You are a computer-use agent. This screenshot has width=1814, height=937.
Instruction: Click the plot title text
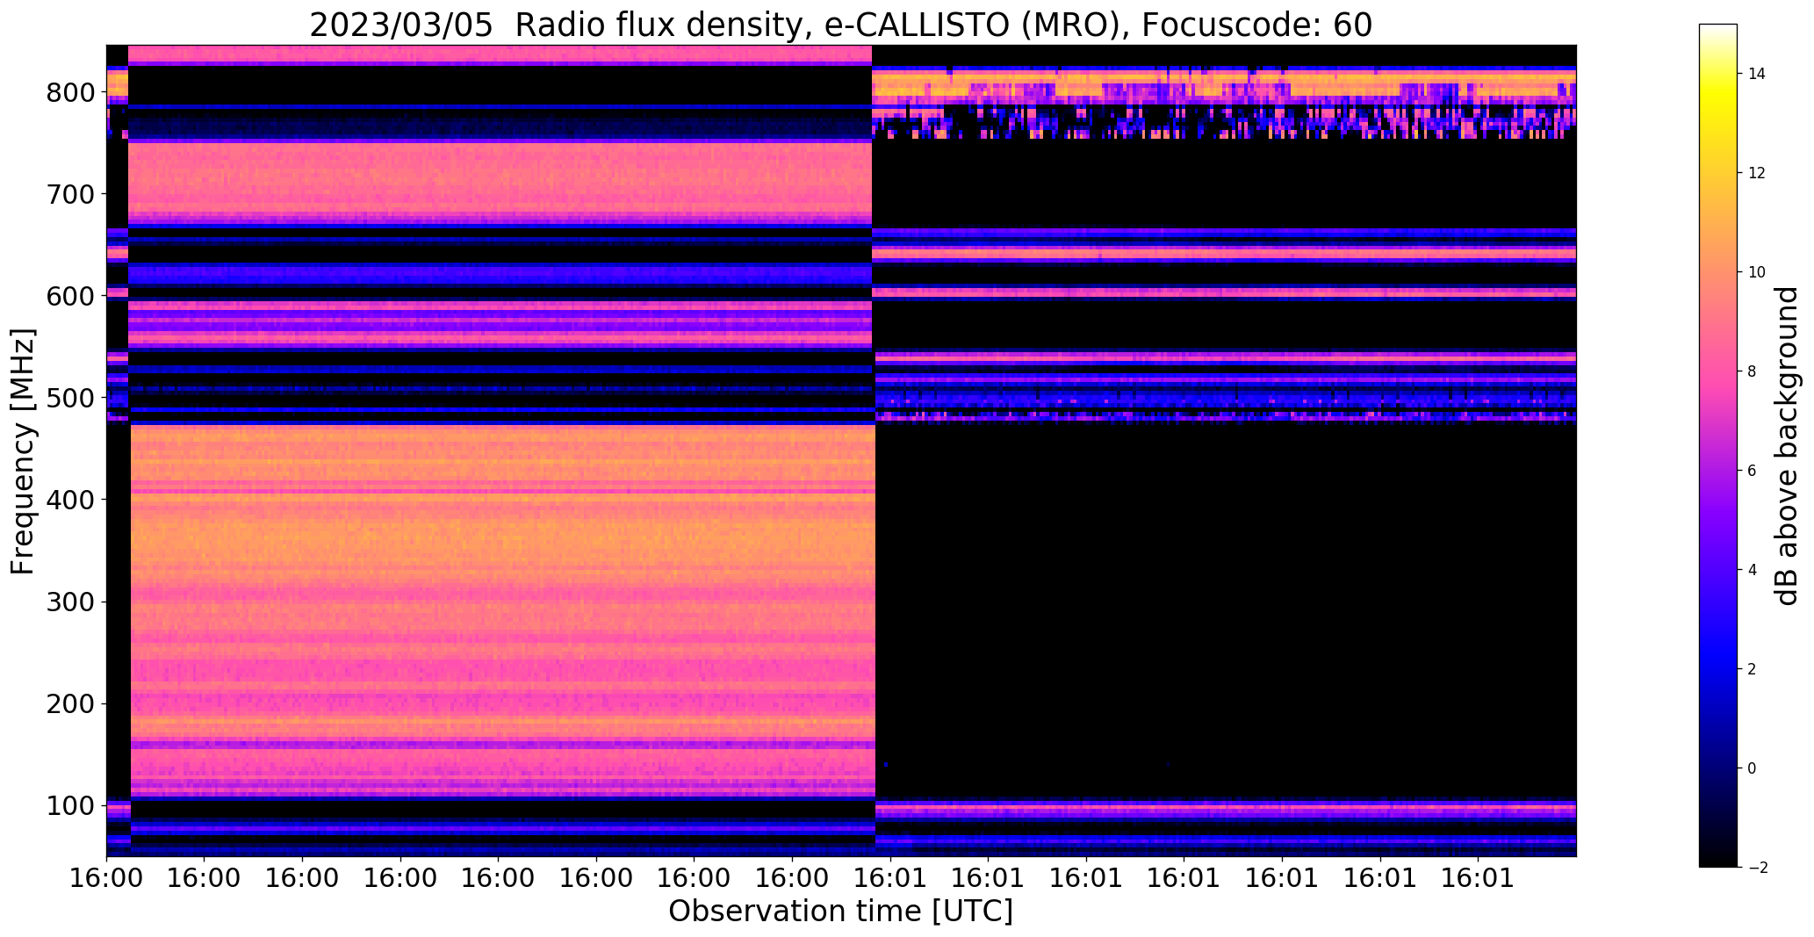point(840,25)
